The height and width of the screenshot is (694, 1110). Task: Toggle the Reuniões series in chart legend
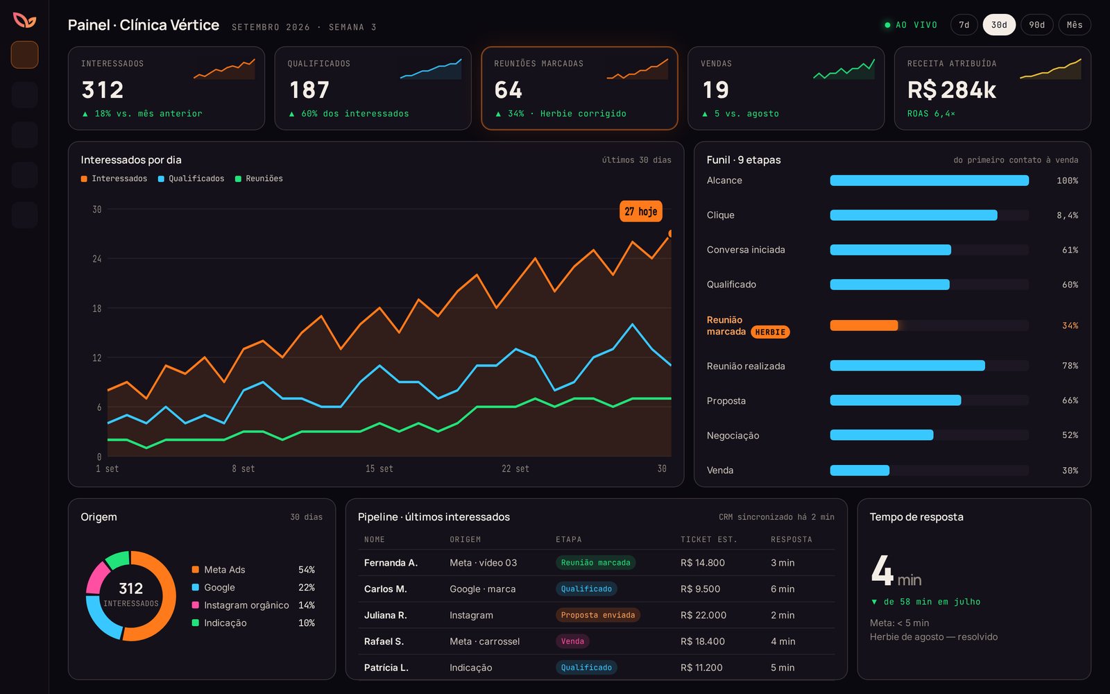click(x=259, y=179)
